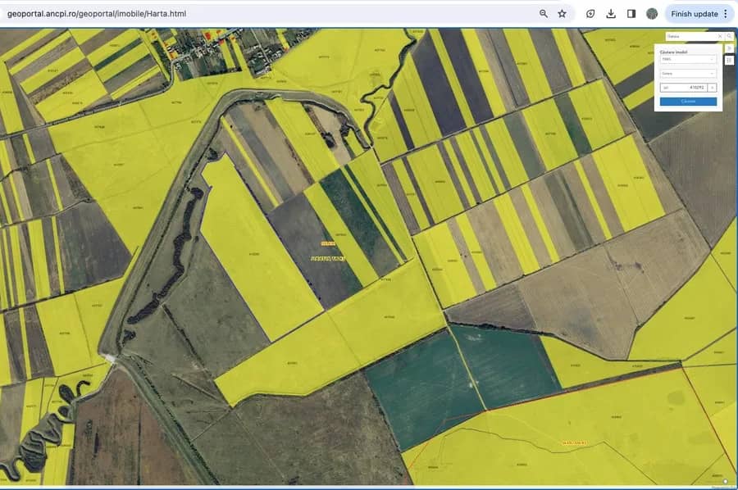Collapse the Căutare imobil panel arrow

click(x=729, y=48)
